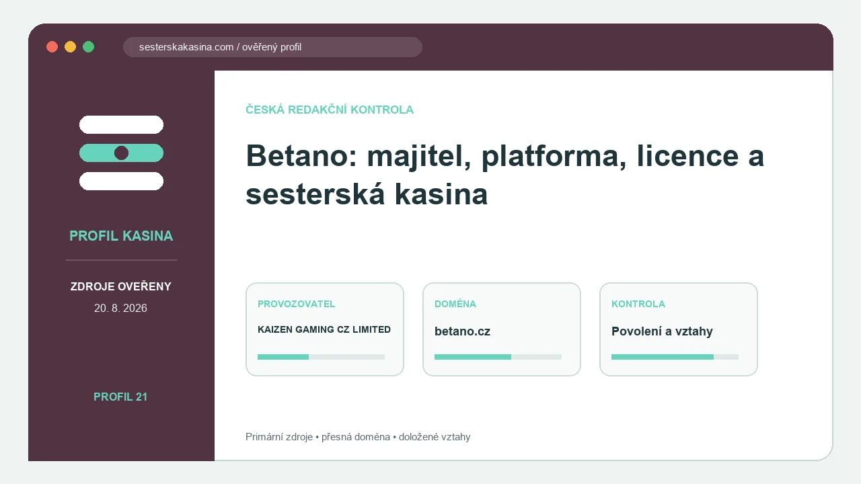Screen dimensions: 861x484
Task: Click the PROFIL 21 label
Action: pos(120,397)
